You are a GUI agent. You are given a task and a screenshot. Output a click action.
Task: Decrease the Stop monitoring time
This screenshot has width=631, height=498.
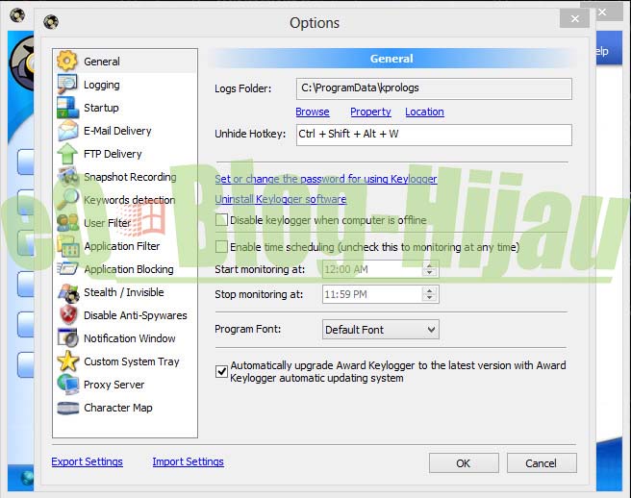429,298
